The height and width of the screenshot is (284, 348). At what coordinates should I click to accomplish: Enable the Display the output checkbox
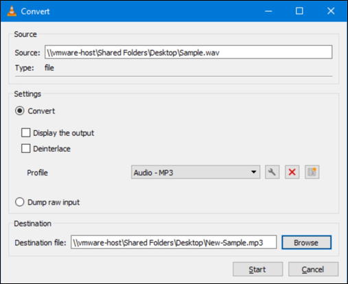[x=25, y=132]
